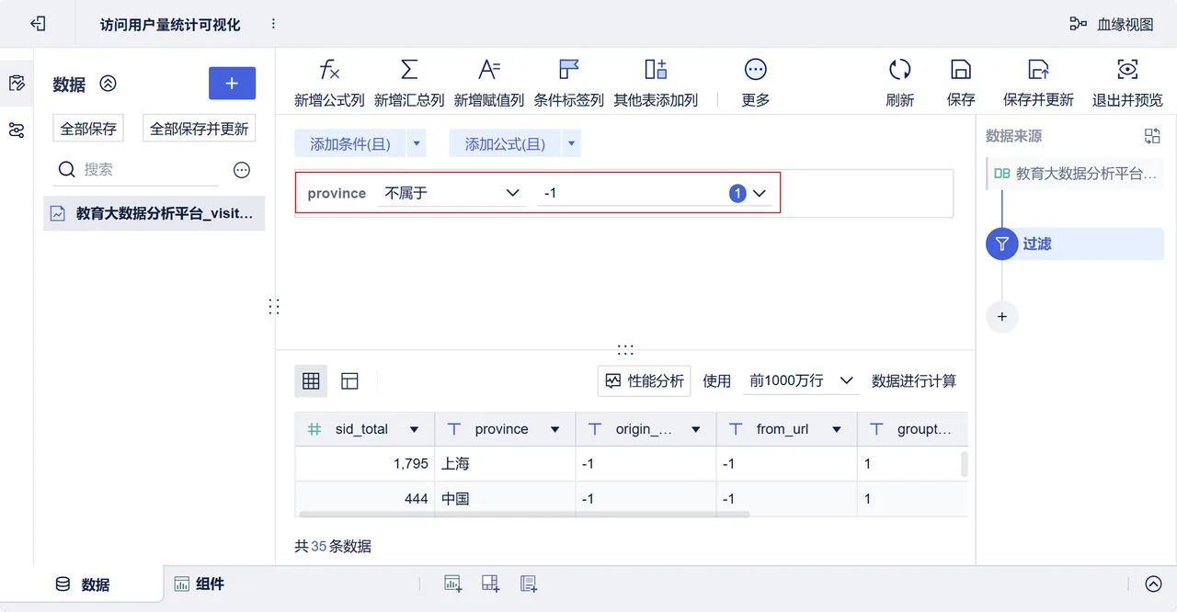This screenshot has height=612, width=1177.
Task: Open the origin_ column header menu
Action: (695, 429)
